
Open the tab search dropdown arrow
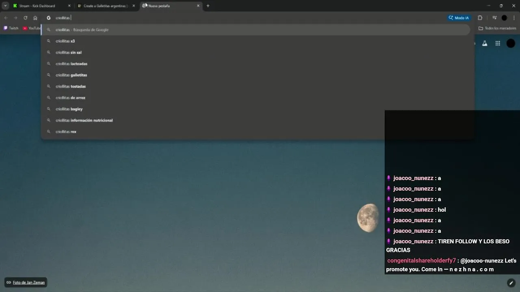(5, 6)
